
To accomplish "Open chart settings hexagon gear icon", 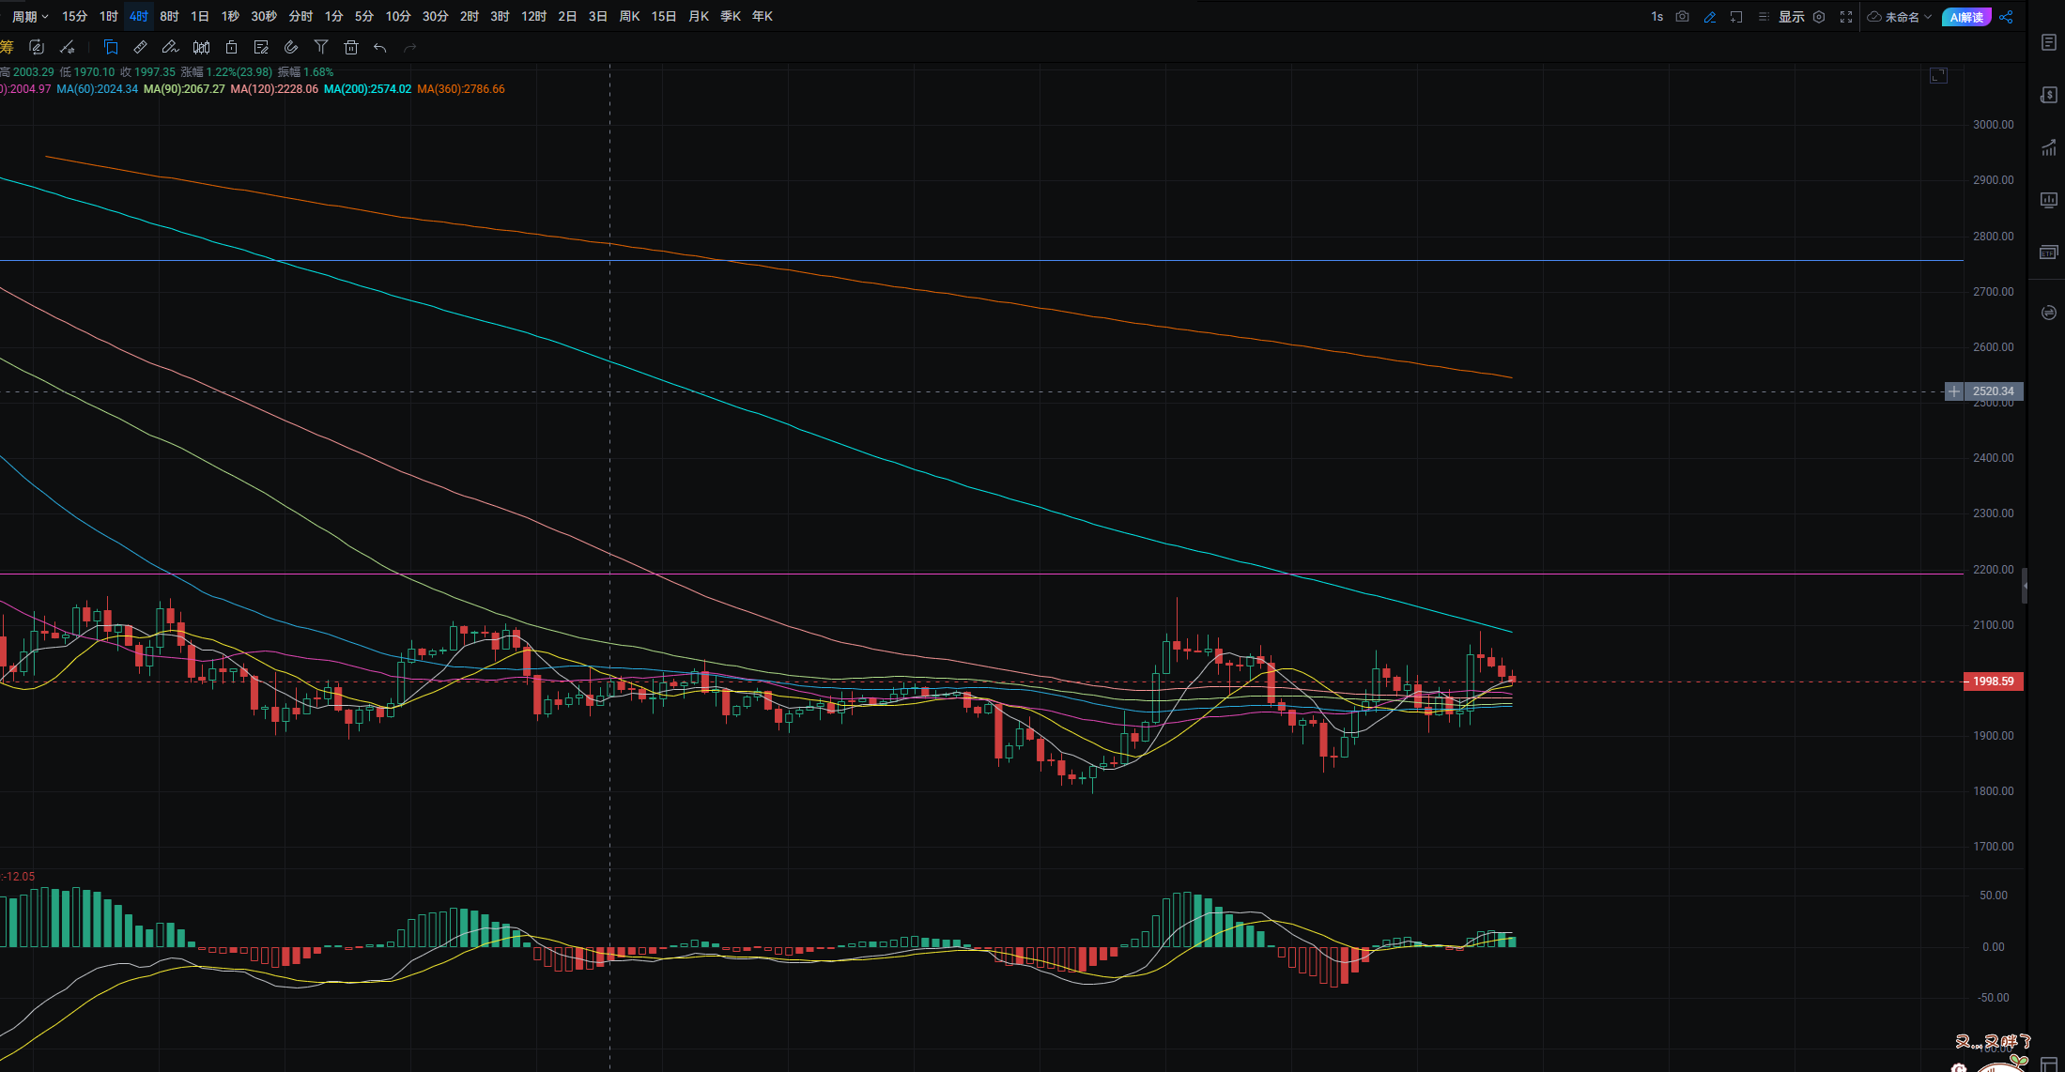I will (1819, 17).
